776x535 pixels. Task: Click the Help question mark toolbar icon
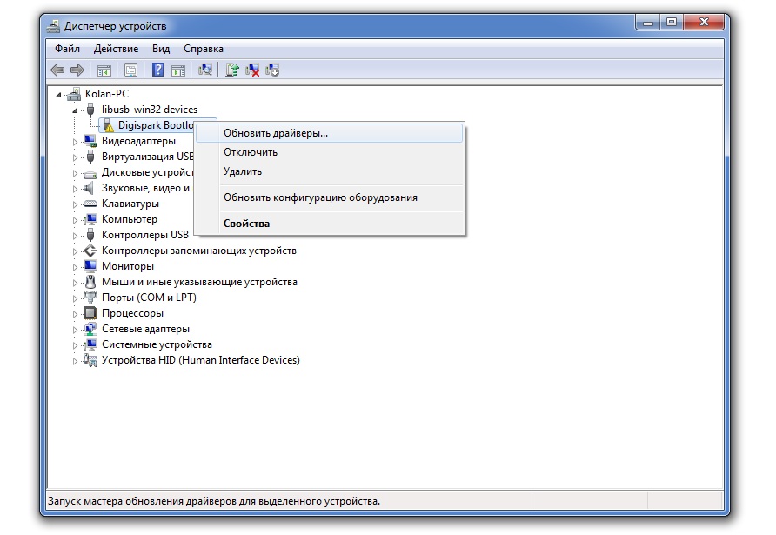[158, 70]
